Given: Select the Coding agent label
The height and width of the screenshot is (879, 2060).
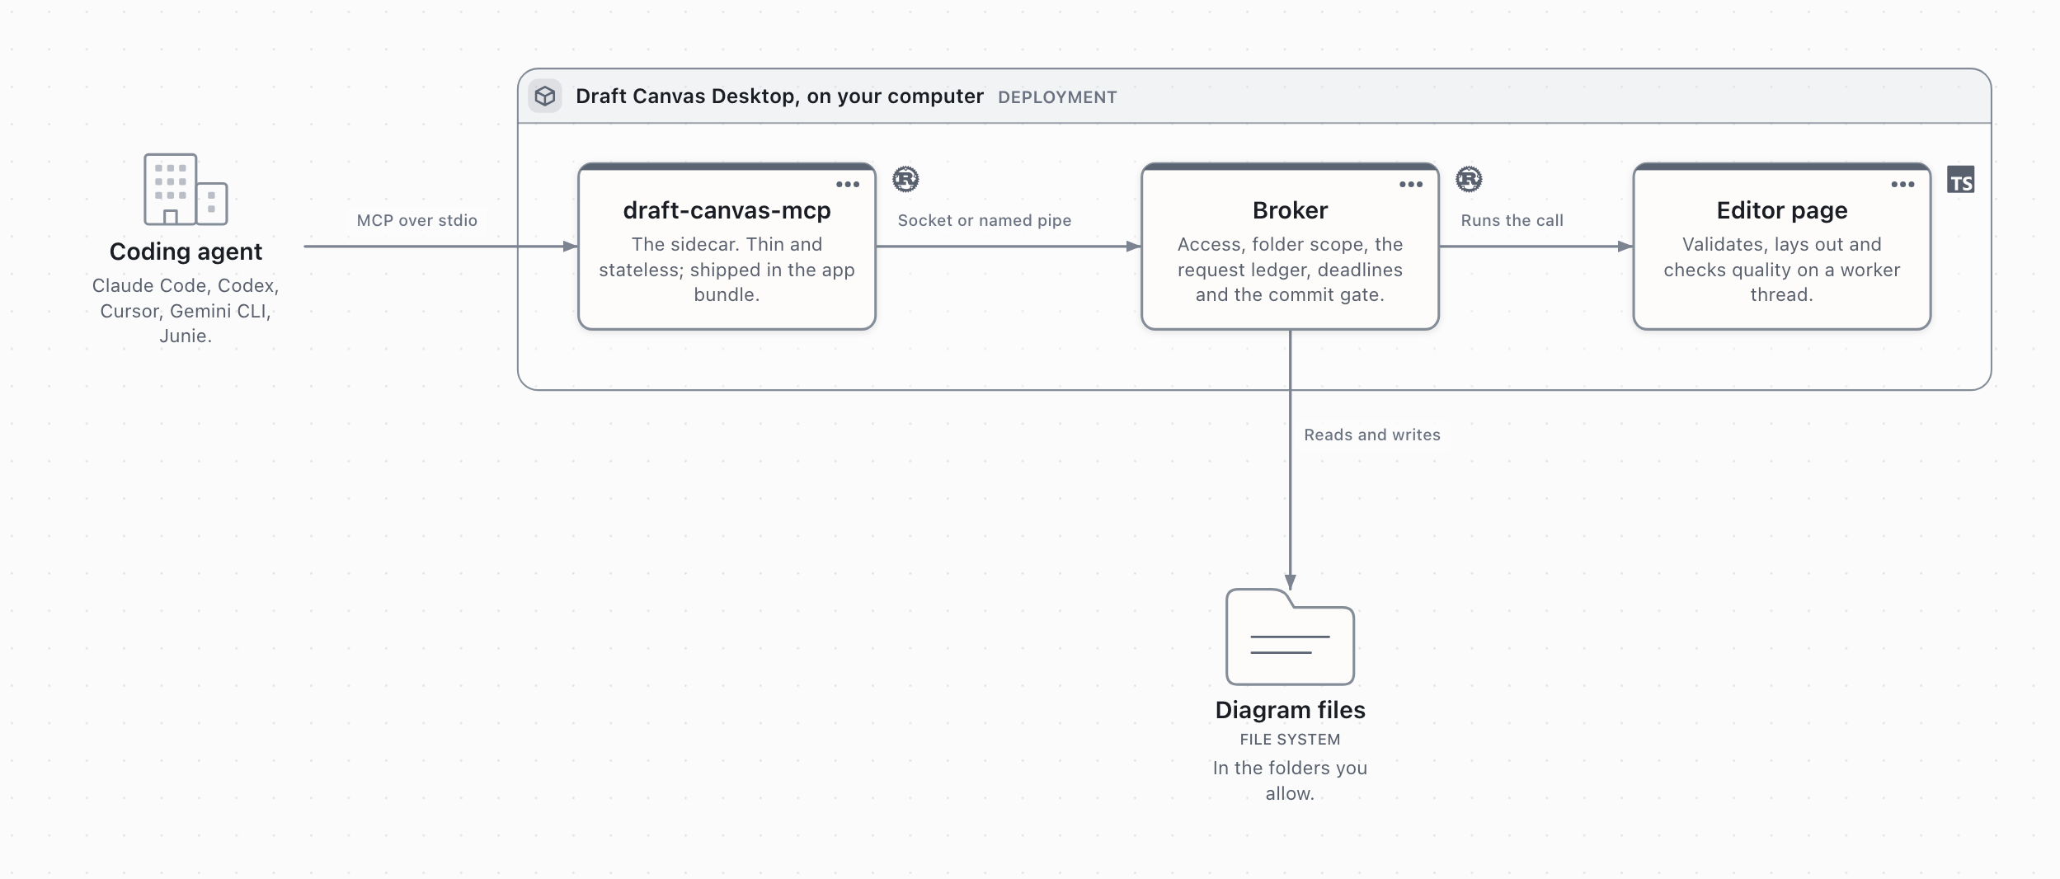Looking at the screenshot, I should pyautogui.click(x=186, y=251).
